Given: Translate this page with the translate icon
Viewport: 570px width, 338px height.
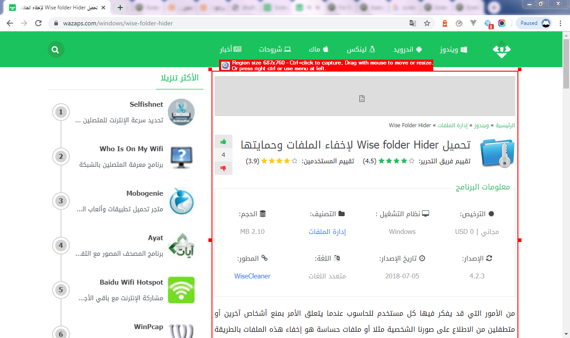Looking at the screenshot, I should pyautogui.click(x=413, y=23).
